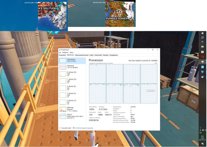This screenshot has width=207, height=147.
Task: Click the Pumped Power minimap thumbnail
Action: click(x=120, y=14)
